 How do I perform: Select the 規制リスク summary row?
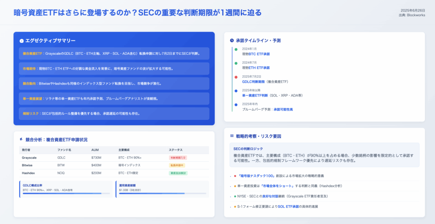point(114,113)
